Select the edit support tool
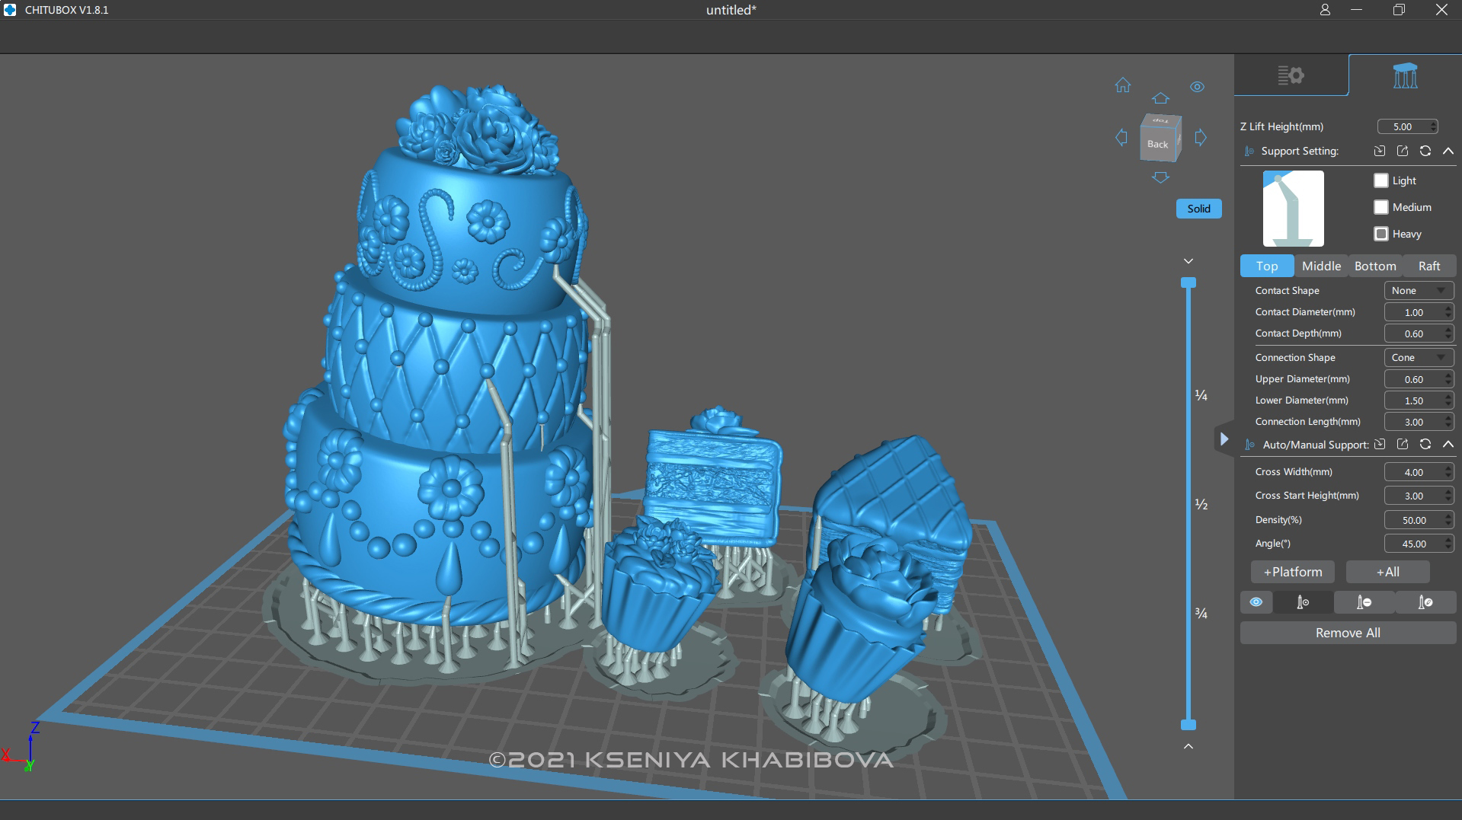This screenshot has width=1462, height=820. click(1425, 601)
